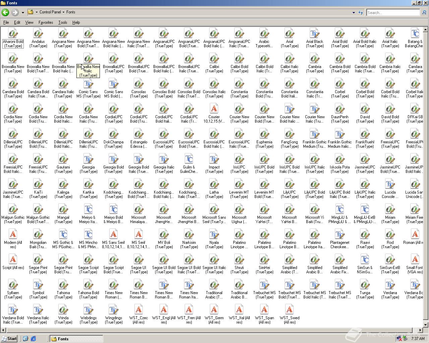Click the Forward navigation button

click(15, 12)
